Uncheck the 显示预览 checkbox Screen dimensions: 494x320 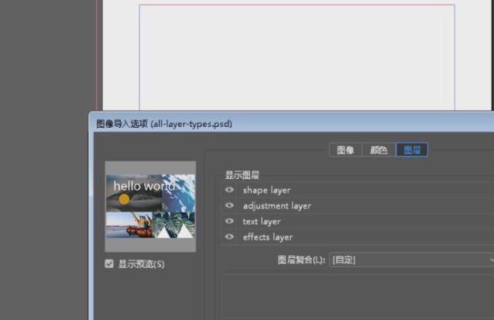(109, 264)
